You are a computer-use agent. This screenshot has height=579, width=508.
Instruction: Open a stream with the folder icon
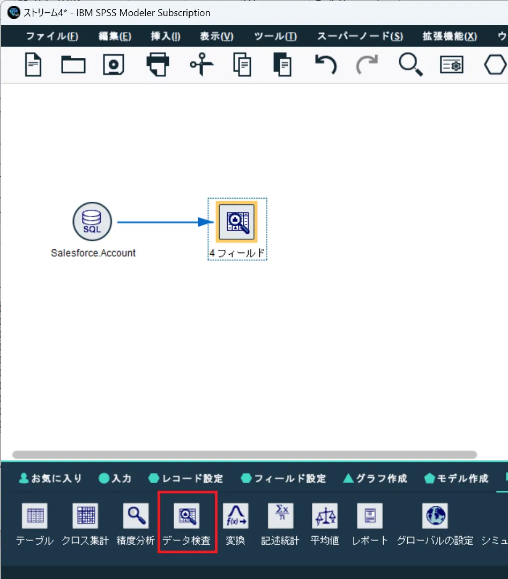(x=73, y=65)
